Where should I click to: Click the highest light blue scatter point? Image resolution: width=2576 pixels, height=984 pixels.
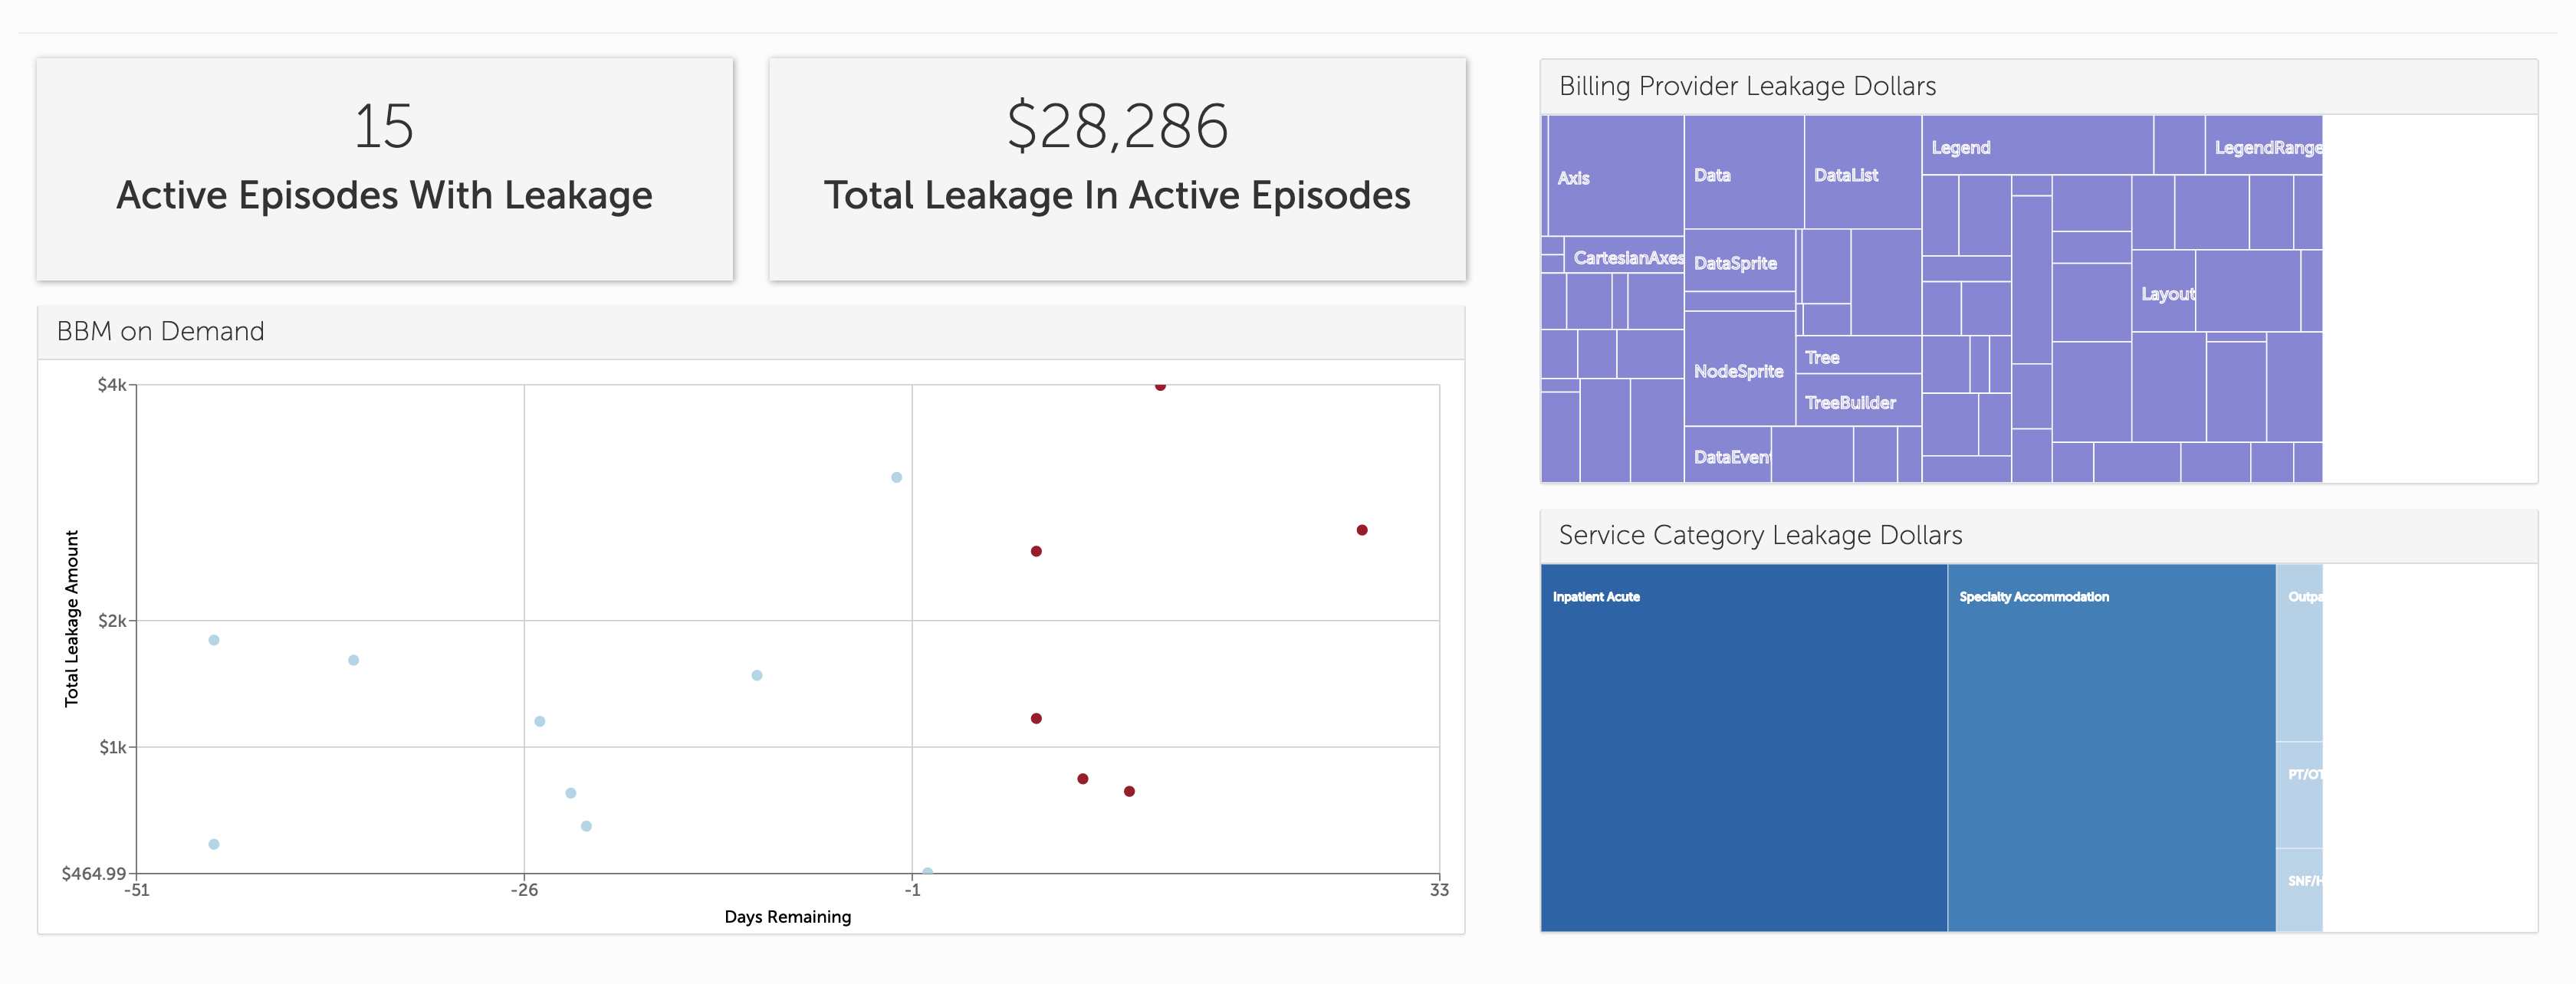[x=896, y=477]
